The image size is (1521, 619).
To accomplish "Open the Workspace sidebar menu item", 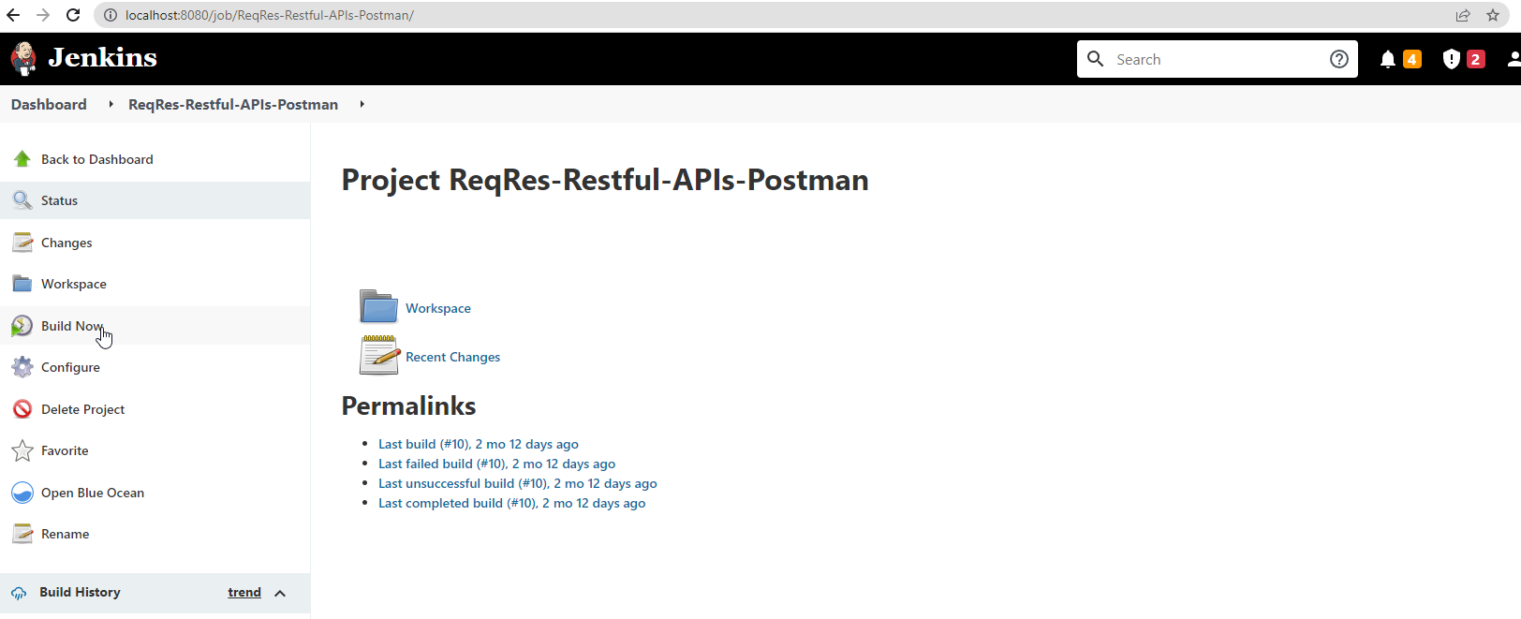I will pyautogui.click(x=155, y=284).
